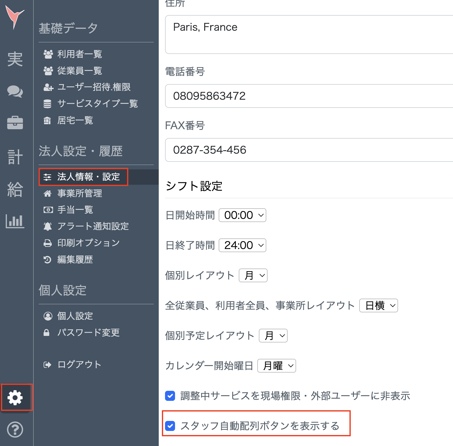
Task: Open the 日横 layout dropdown
Action: (x=378, y=305)
